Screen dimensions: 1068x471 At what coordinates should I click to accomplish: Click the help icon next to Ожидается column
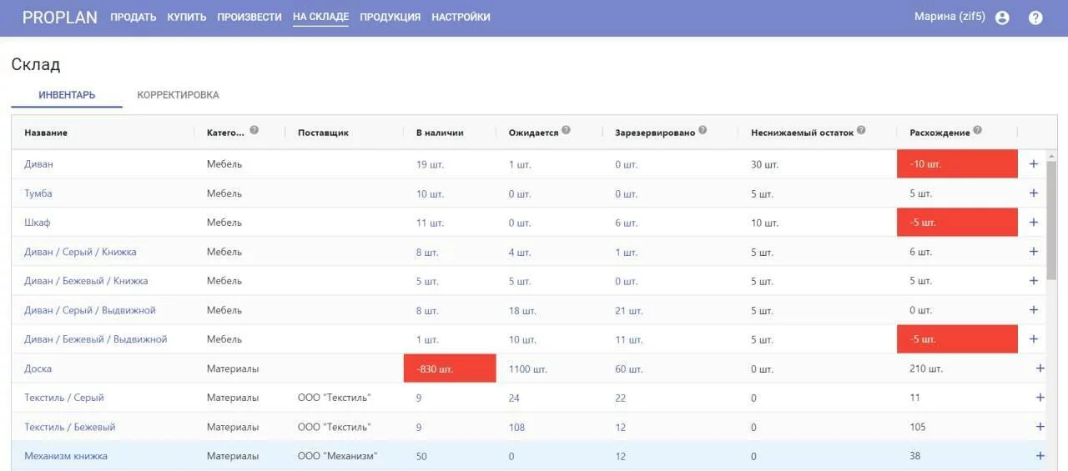click(566, 130)
